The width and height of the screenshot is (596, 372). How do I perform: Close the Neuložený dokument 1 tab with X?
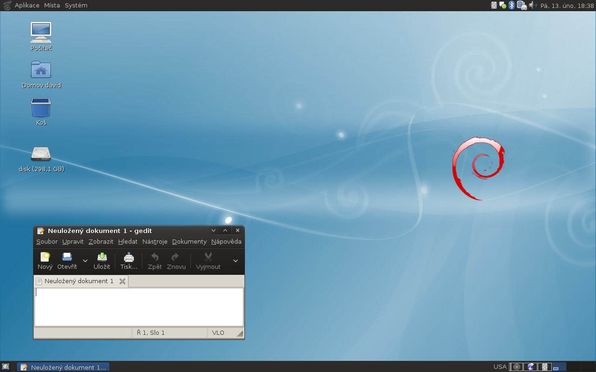(x=122, y=281)
